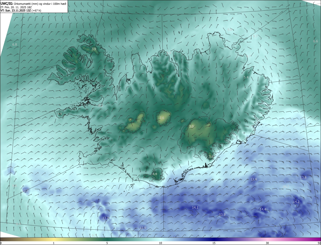Click the 9.6 value north of Iceland
The height and width of the screenshot is (245, 321).
point(229,30)
